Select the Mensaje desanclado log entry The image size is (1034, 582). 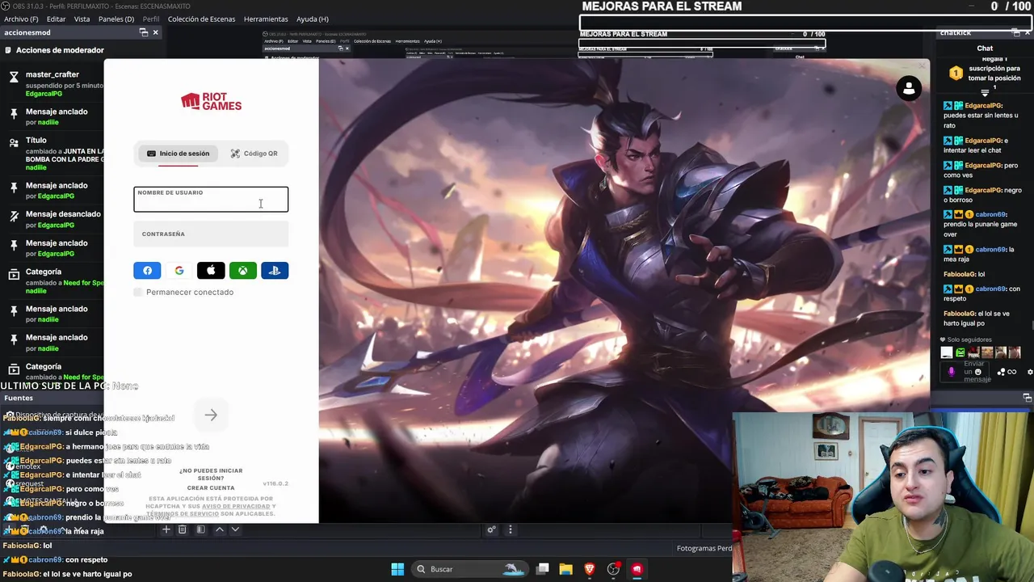[x=55, y=219]
